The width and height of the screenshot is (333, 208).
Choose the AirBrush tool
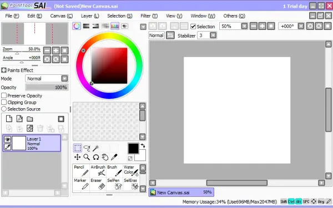click(98, 170)
